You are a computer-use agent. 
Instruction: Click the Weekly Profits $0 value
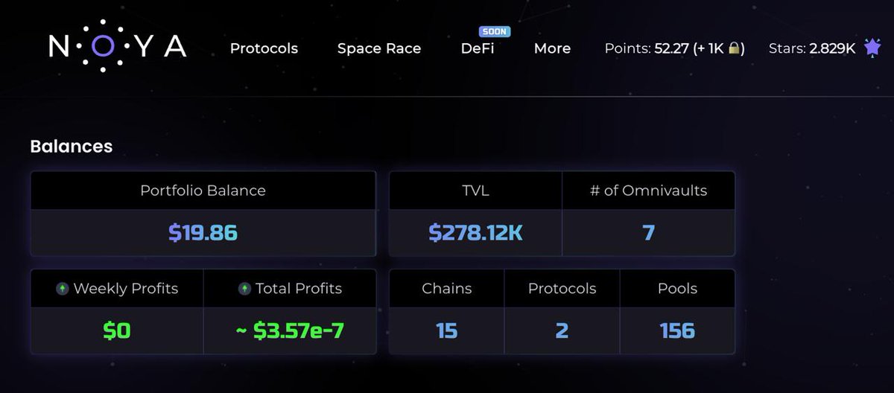click(117, 330)
